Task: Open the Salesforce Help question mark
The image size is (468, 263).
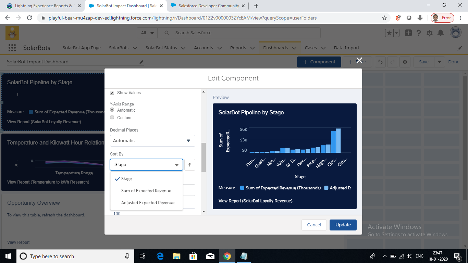Action: (419, 33)
